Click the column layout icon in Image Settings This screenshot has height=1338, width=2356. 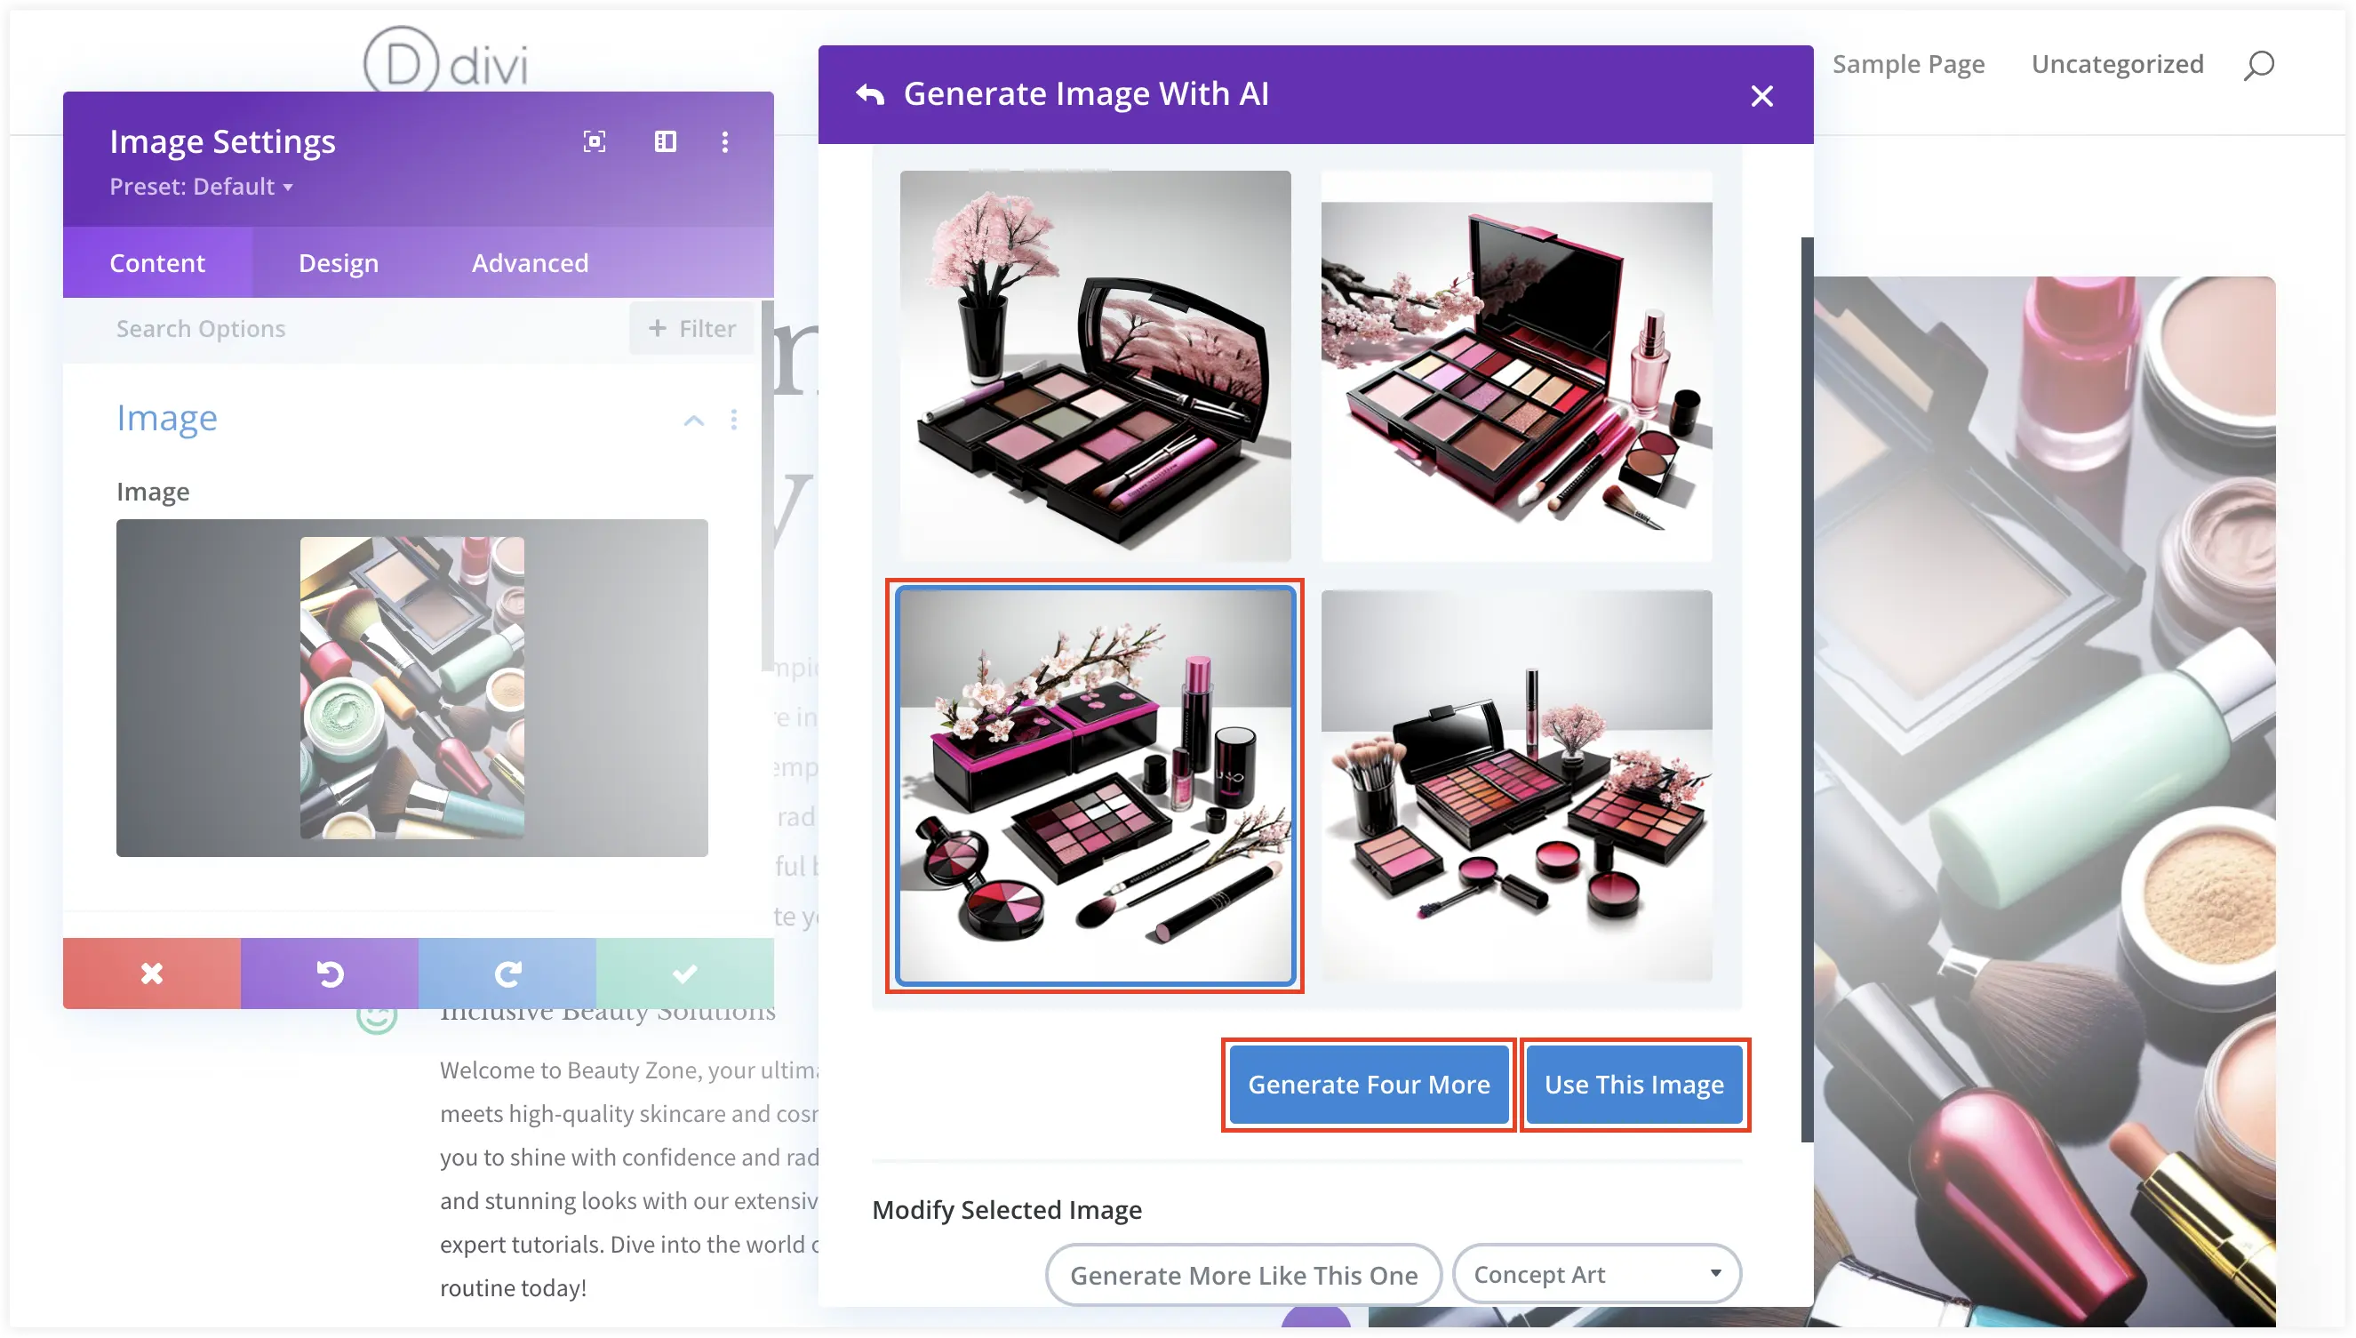[665, 140]
